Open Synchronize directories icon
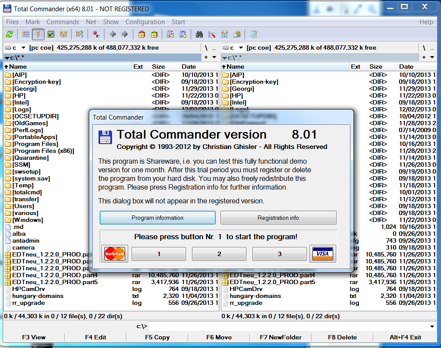This screenshot has height=348, width=441. click(224, 34)
